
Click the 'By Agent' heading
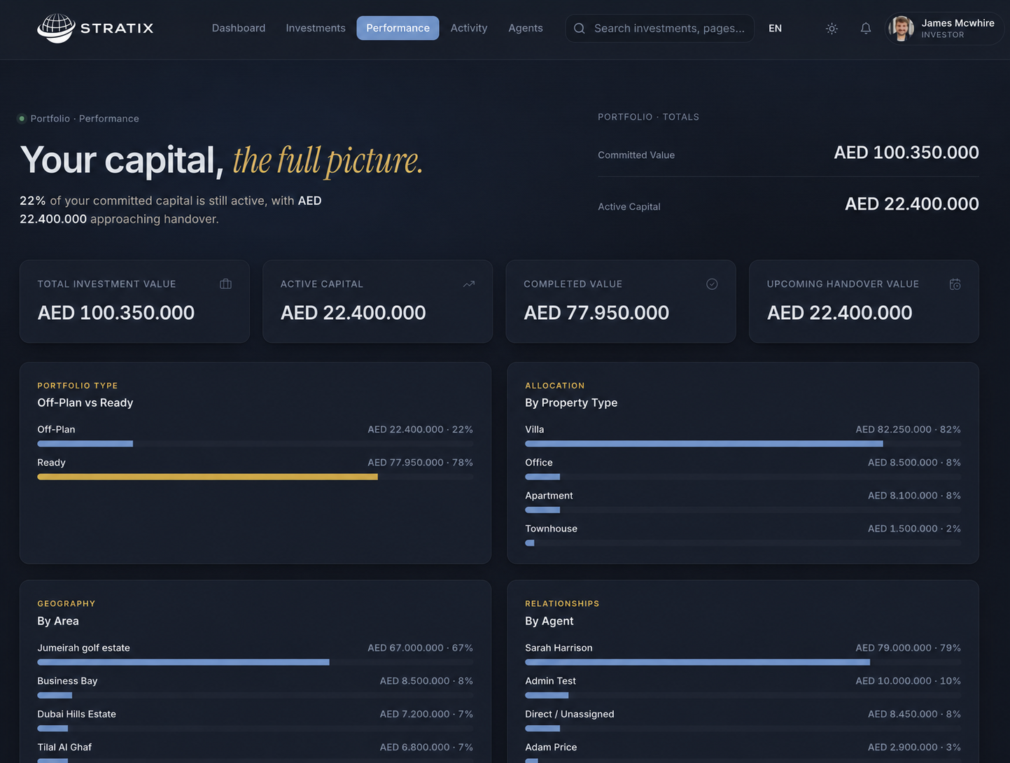click(x=549, y=622)
